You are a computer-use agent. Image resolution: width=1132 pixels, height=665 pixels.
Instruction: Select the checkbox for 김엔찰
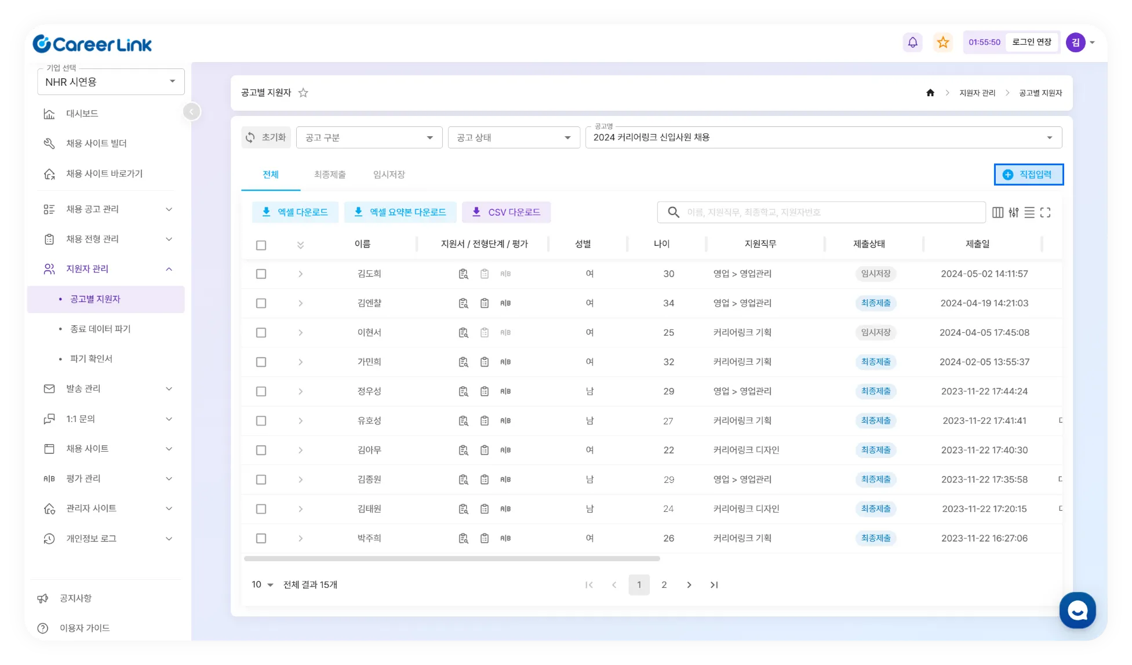click(261, 303)
